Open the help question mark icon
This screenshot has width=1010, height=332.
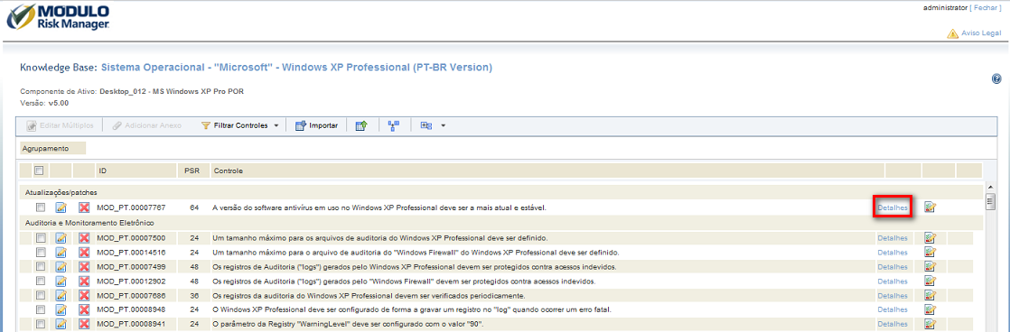pyautogui.click(x=996, y=79)
